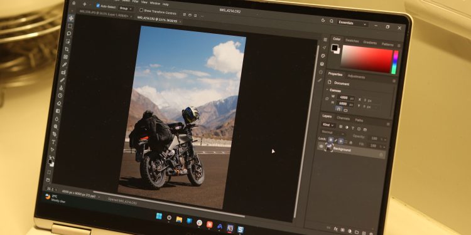471x235 pixels.
Task: Hide the Background layer with eye icon
Action: pyautogui.click(x=322, y=146)
